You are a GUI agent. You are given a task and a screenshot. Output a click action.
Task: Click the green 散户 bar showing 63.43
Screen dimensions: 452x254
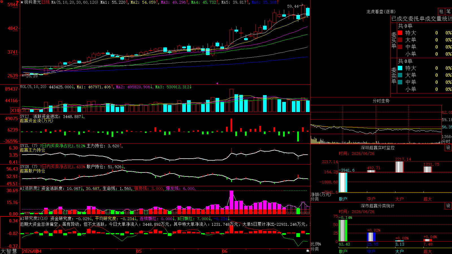point(343,231)
